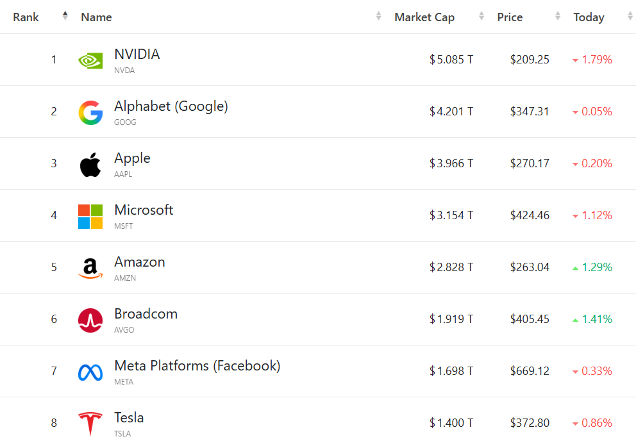Sort by Today column arrows
The height and width of the screenshot is (448, 636).
(630, 17)
